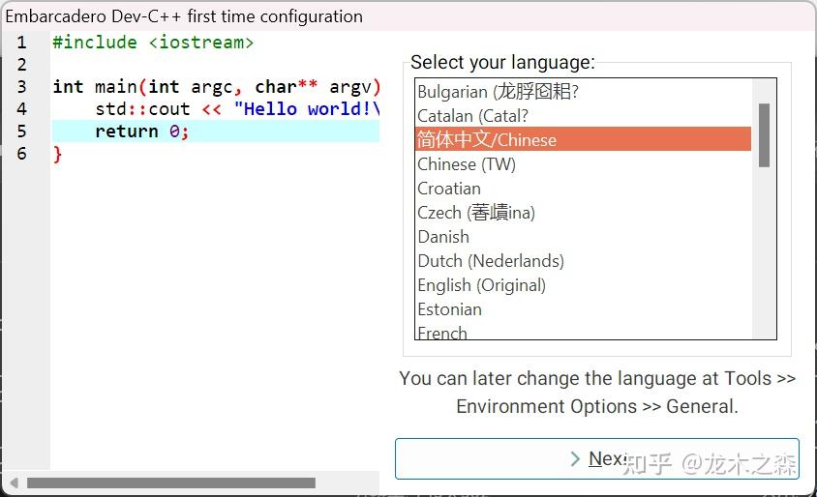Click line number 2 in the gutter
The image size is (817, 497).
[x=22, y=65]
